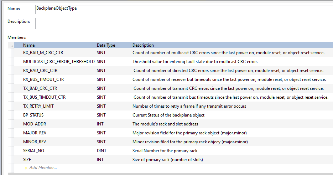Click the Data Type column header
This screenshot has width=333, height=175.
[106, 45]
